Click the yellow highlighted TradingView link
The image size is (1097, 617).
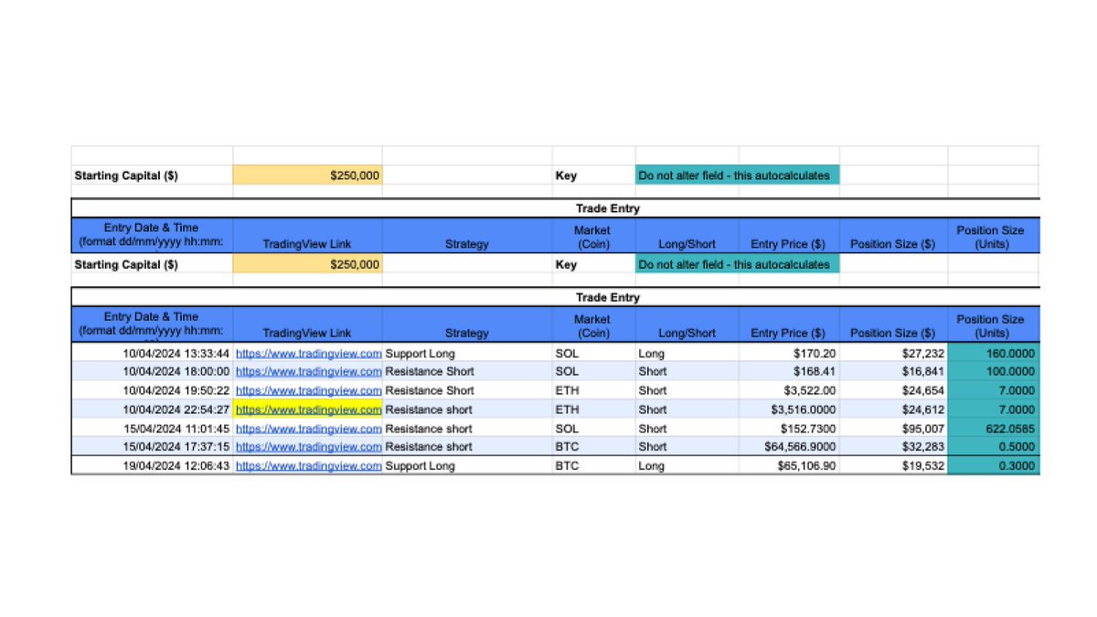[x=308, y=410]
